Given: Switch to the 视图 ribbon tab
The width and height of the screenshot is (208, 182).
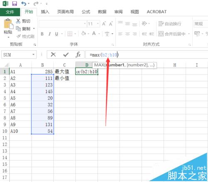Looking at the screenshot, I should [x=134, y=12].
